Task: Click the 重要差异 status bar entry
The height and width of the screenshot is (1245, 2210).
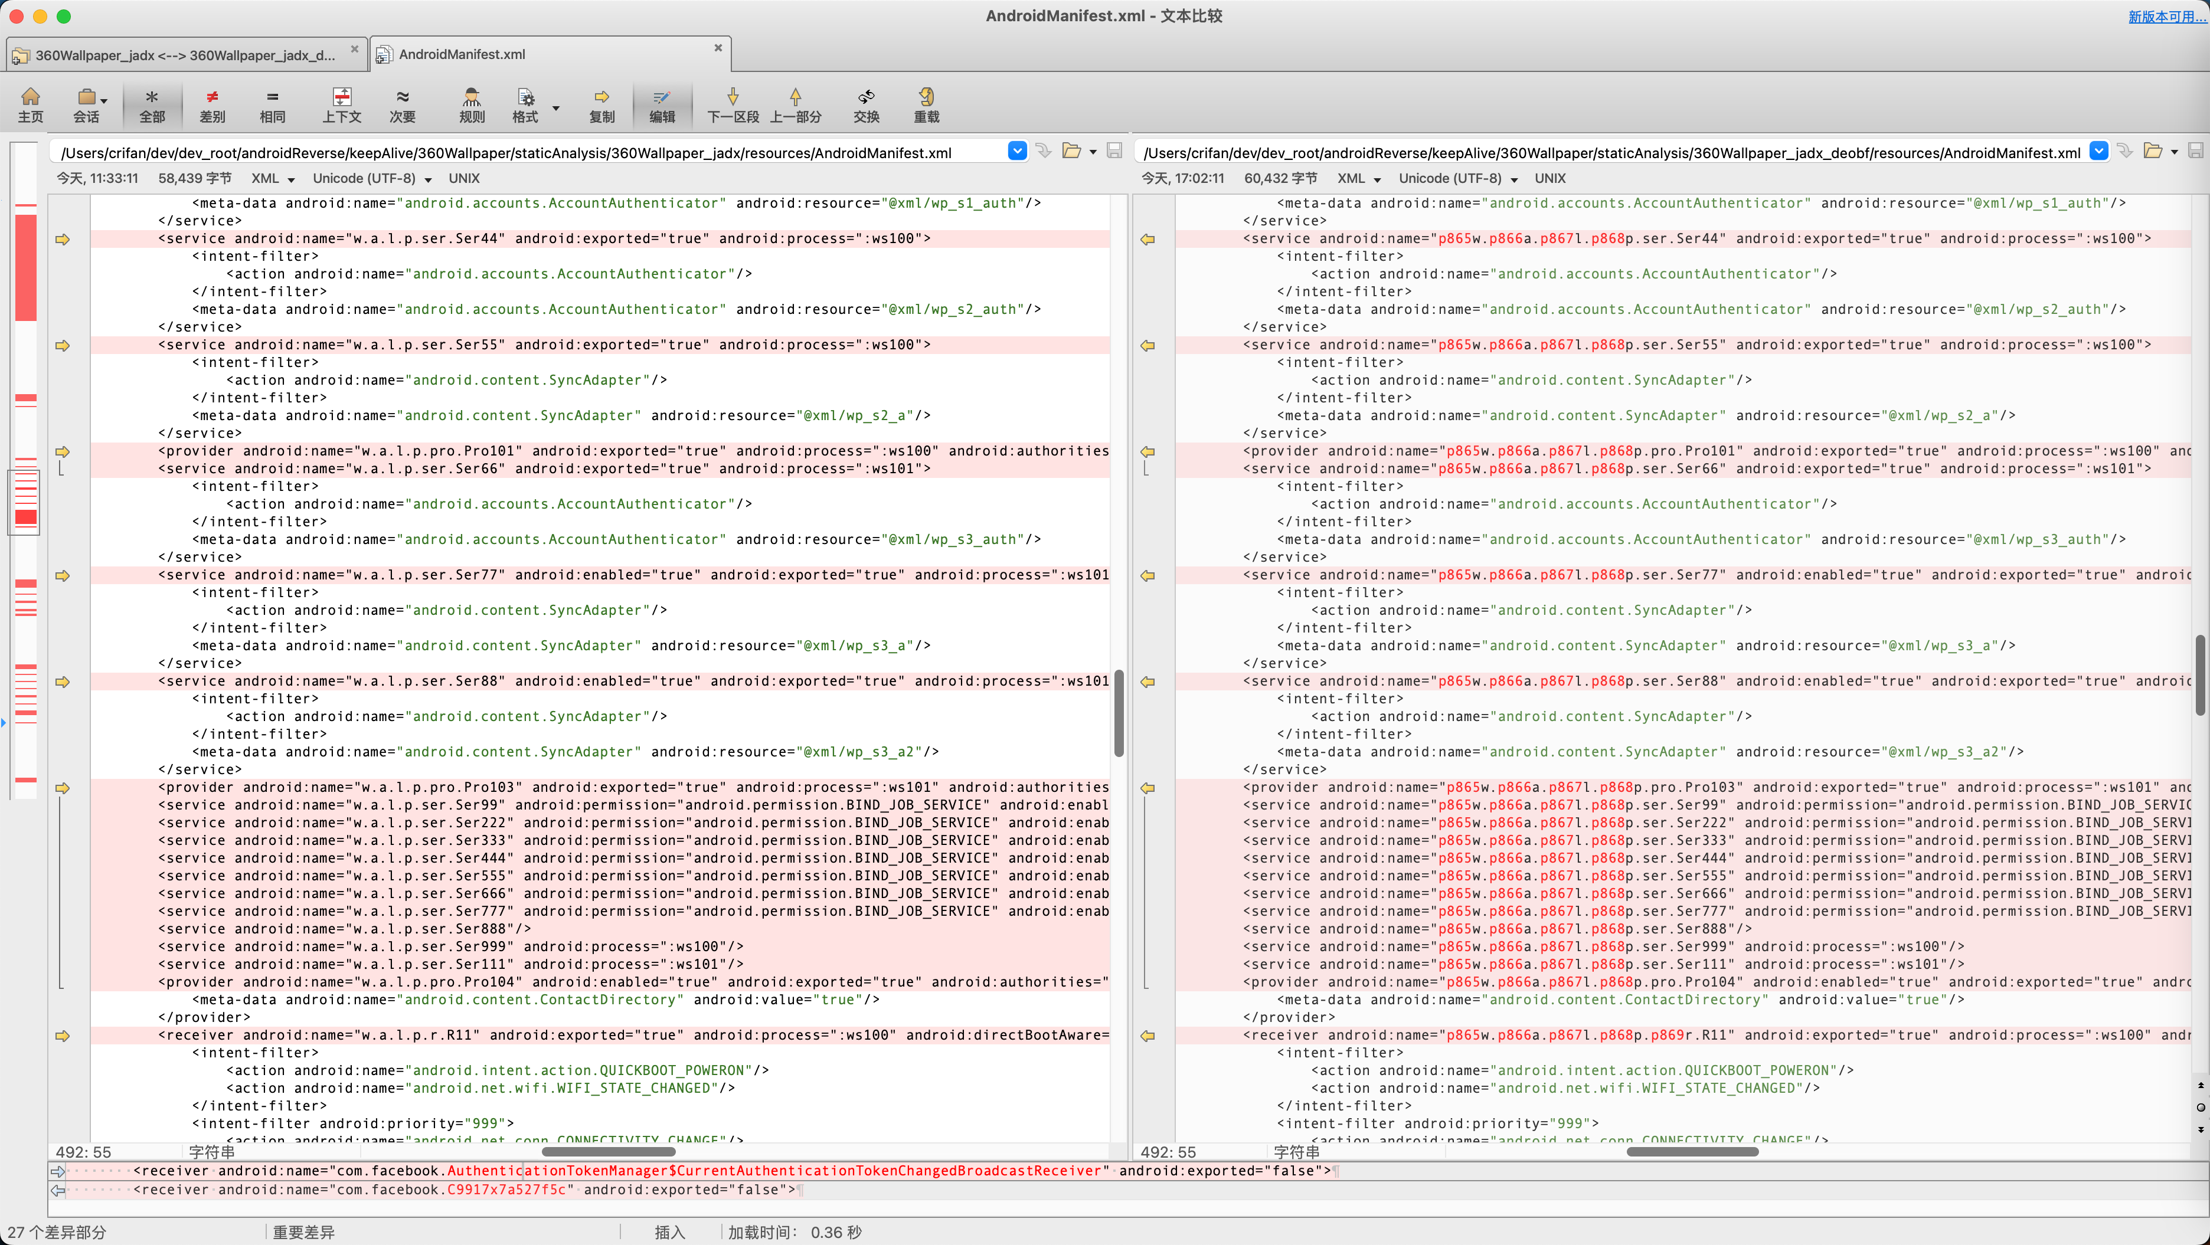Action: [304, 1232]
